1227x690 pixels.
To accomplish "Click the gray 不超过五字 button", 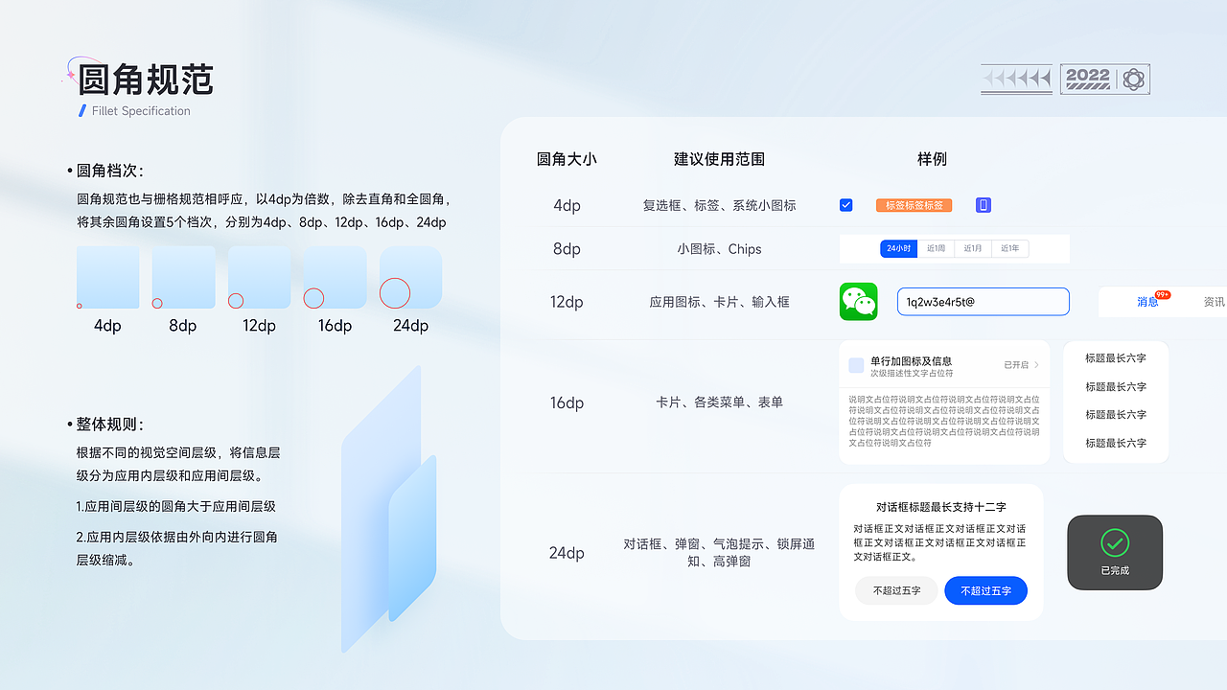I will tap(895, 590).
